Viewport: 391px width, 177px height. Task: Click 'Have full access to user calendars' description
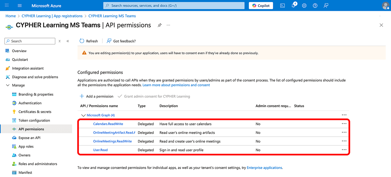(x=186, y=124)
